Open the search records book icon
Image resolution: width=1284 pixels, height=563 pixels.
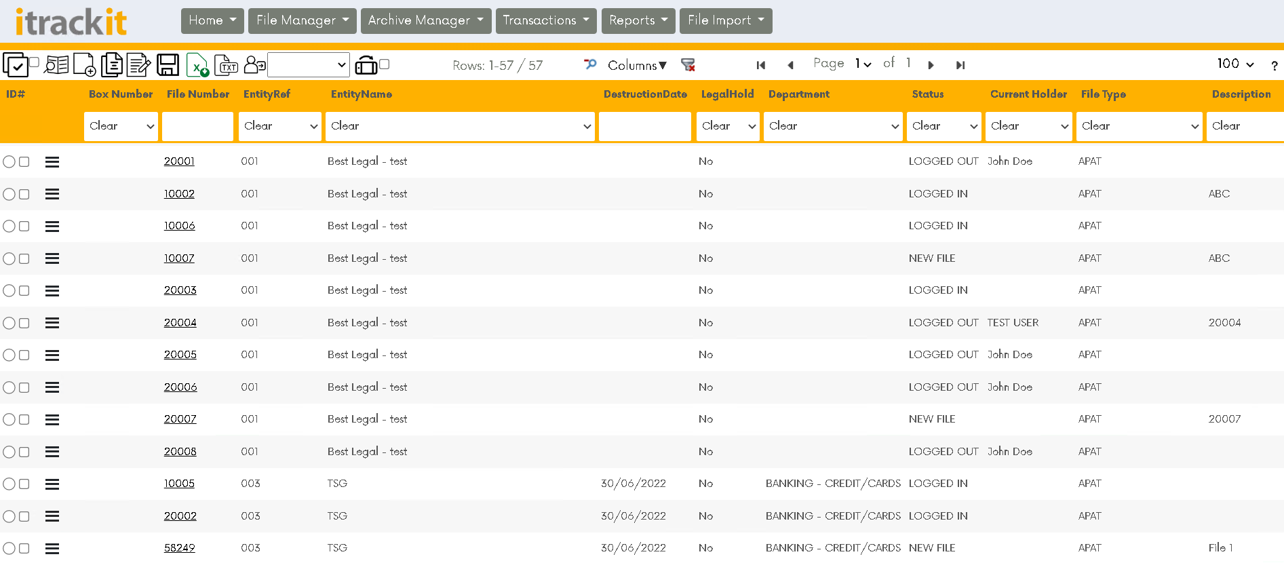tap(56, 65)
